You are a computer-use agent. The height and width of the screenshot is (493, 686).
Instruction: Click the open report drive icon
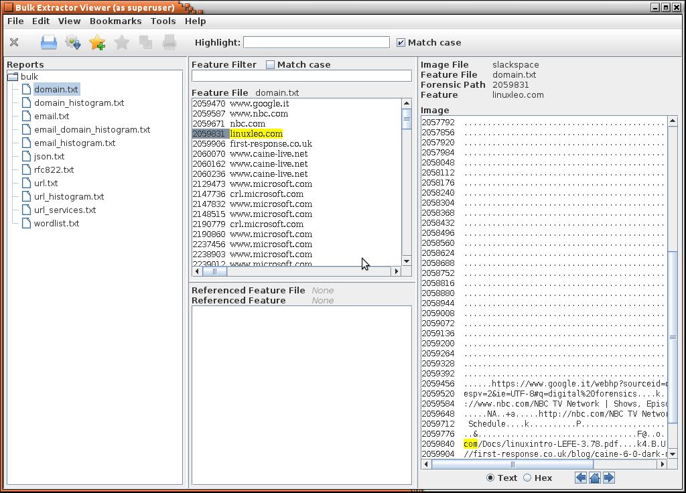click(48, 42)
